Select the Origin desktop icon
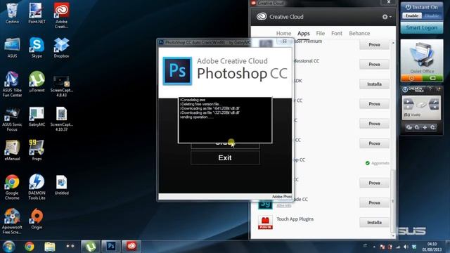Screen dimensions: 450x253 click(x=37, y=219)
